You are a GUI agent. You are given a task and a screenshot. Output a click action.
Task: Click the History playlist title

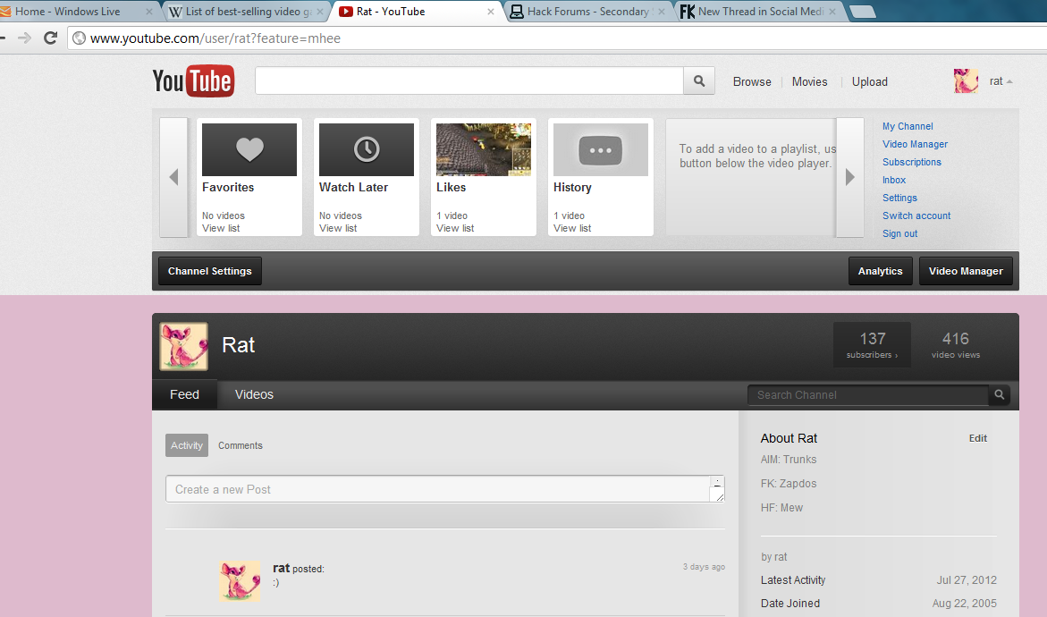click(572, 188)
